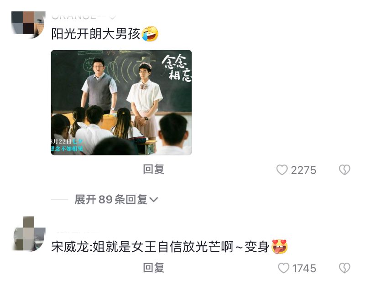Click the crying-laughing emoji after 阳光开朗大男孩
This screenshot has width=365, height=285.
pos(150,34)
